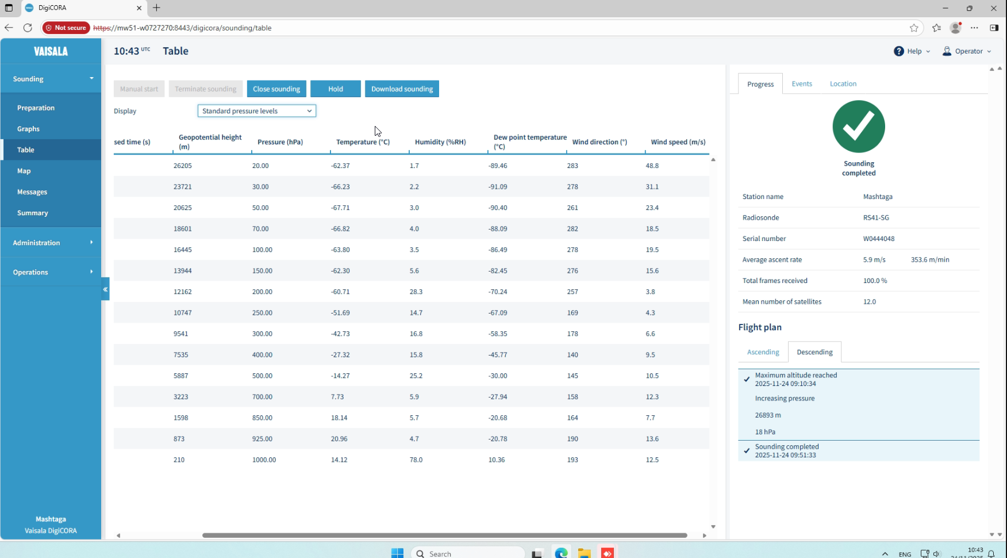The width and height of the screenshot is (1007, 558).
Task: Click the Not secure site warning badge
Action: click(66, 28)
